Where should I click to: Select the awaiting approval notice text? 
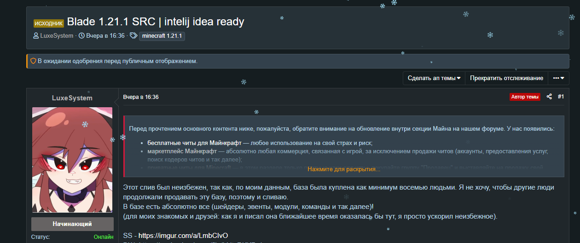(x=117, y=61)
